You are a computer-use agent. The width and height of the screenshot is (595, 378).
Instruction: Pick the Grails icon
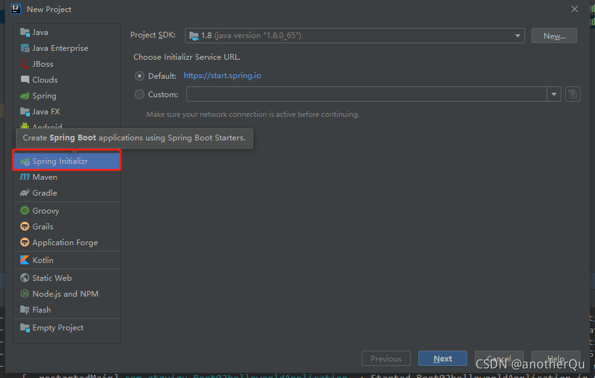25,226
